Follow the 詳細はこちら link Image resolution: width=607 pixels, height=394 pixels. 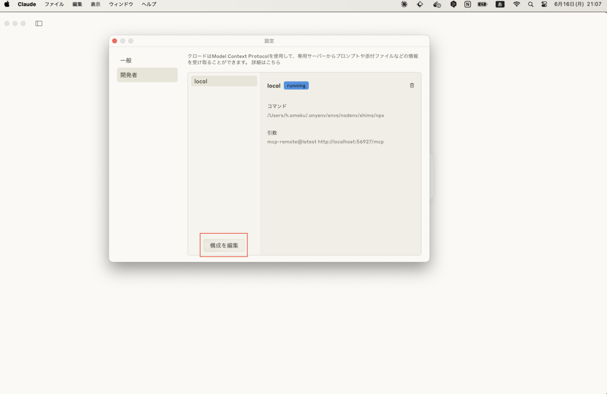pyautogui.click(x=266, y=63)
